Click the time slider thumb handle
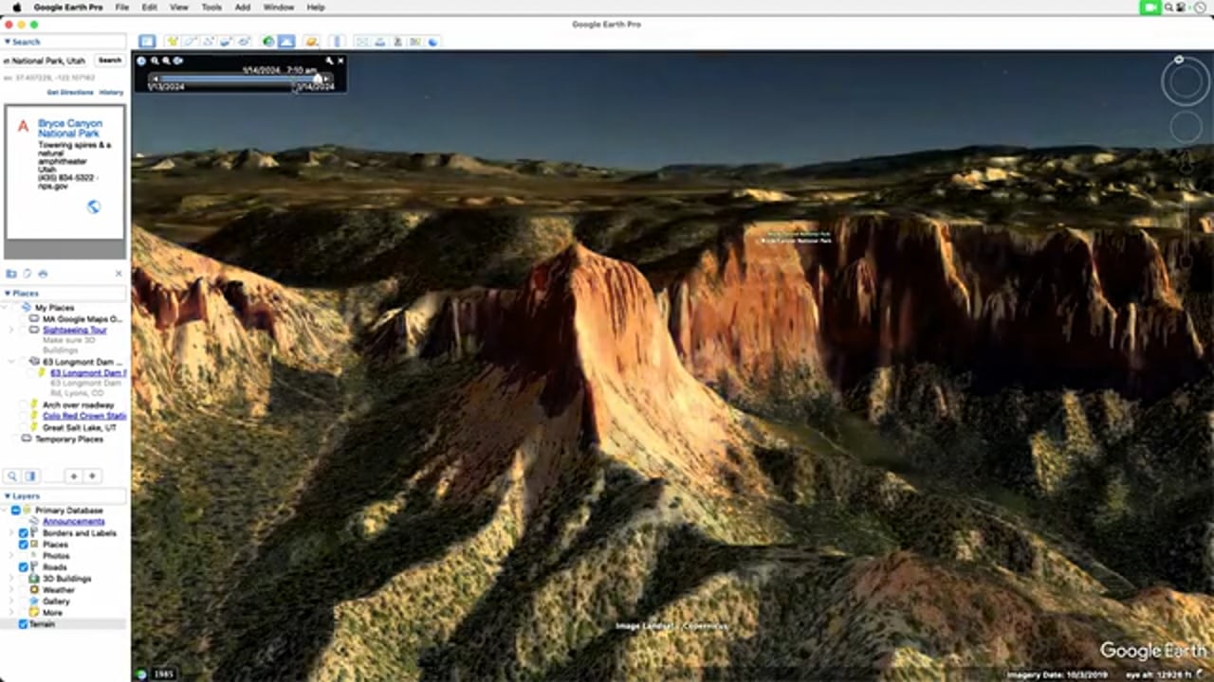Image resolution: width=1214 pixels, height=682 pixels. pos(318,79)
